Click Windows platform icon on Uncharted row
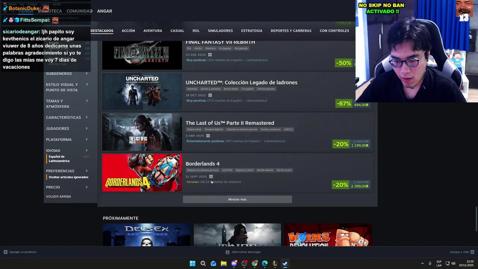 [210, 95]
